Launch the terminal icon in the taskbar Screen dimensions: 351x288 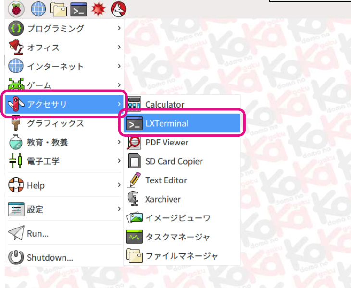pos(78,10)
